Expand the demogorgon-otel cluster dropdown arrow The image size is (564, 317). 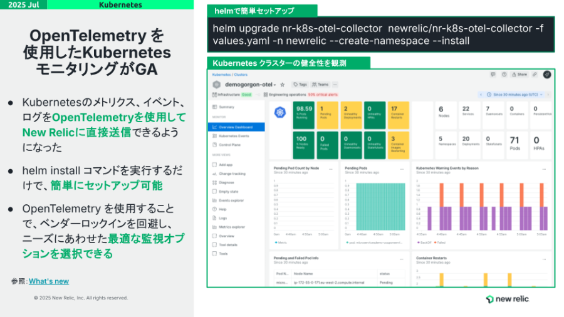[275, 85]
